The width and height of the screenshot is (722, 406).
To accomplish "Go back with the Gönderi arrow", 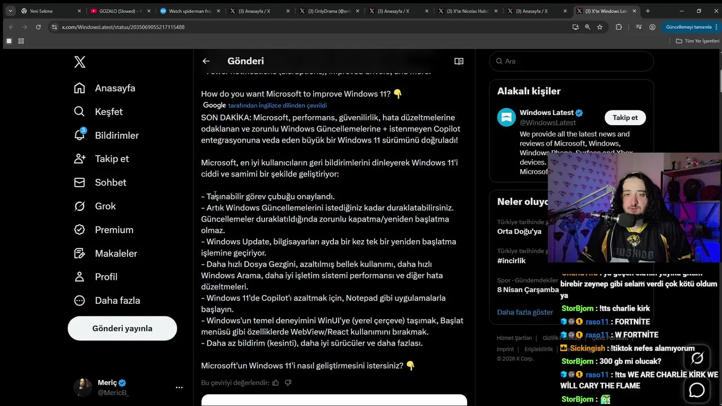I will 206,61.
